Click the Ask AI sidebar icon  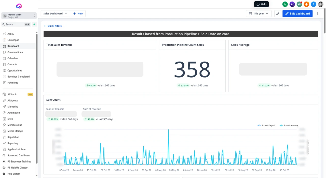pyautogui.click(x=4, y=34)
